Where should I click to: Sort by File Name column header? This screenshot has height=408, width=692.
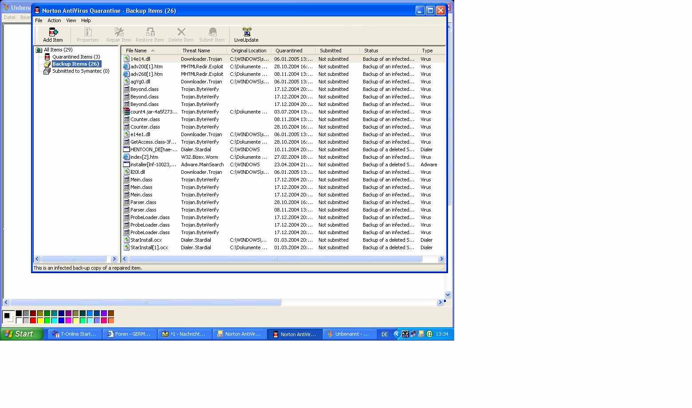(x=149, y=51)
